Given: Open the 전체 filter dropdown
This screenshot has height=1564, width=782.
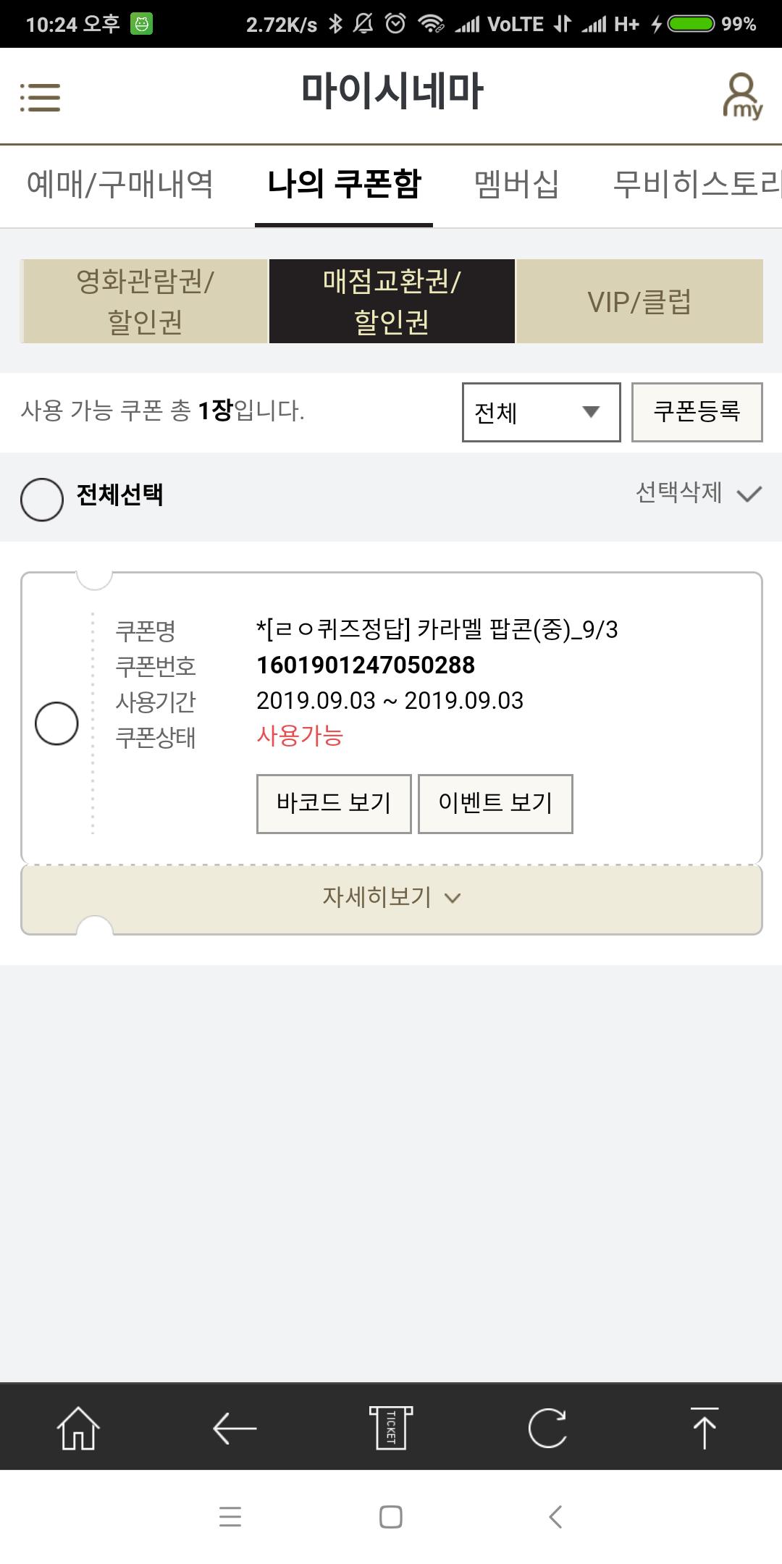Looking at the screenshot, I should click(541, 412).
